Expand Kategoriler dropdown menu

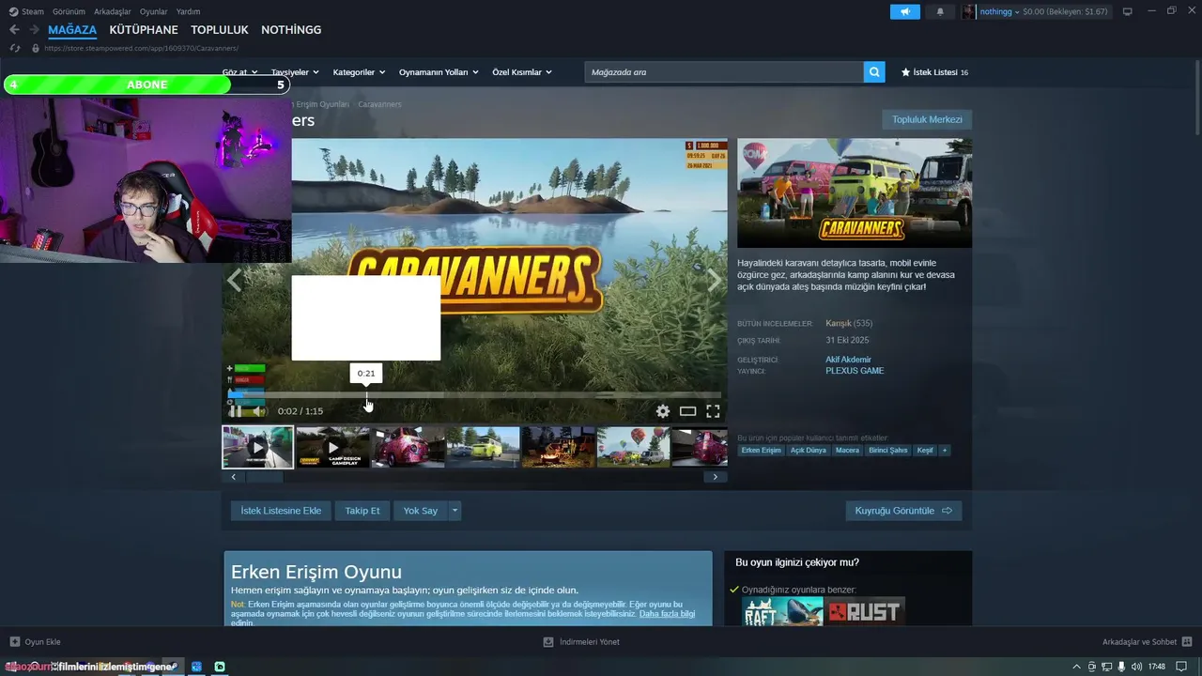[359, 72]
